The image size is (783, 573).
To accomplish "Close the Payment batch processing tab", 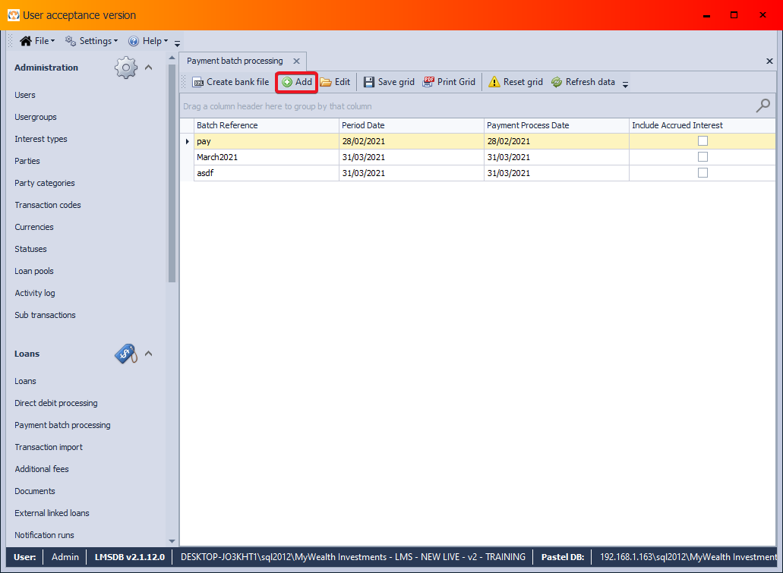I will (x=296, y=61).
